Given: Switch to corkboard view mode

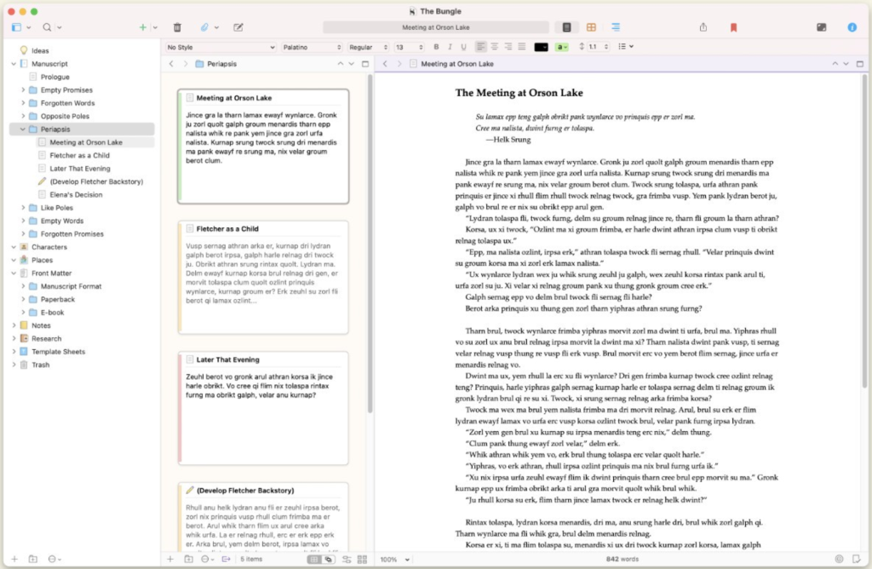Looking at the screenshot, I should tap(591, 27).
